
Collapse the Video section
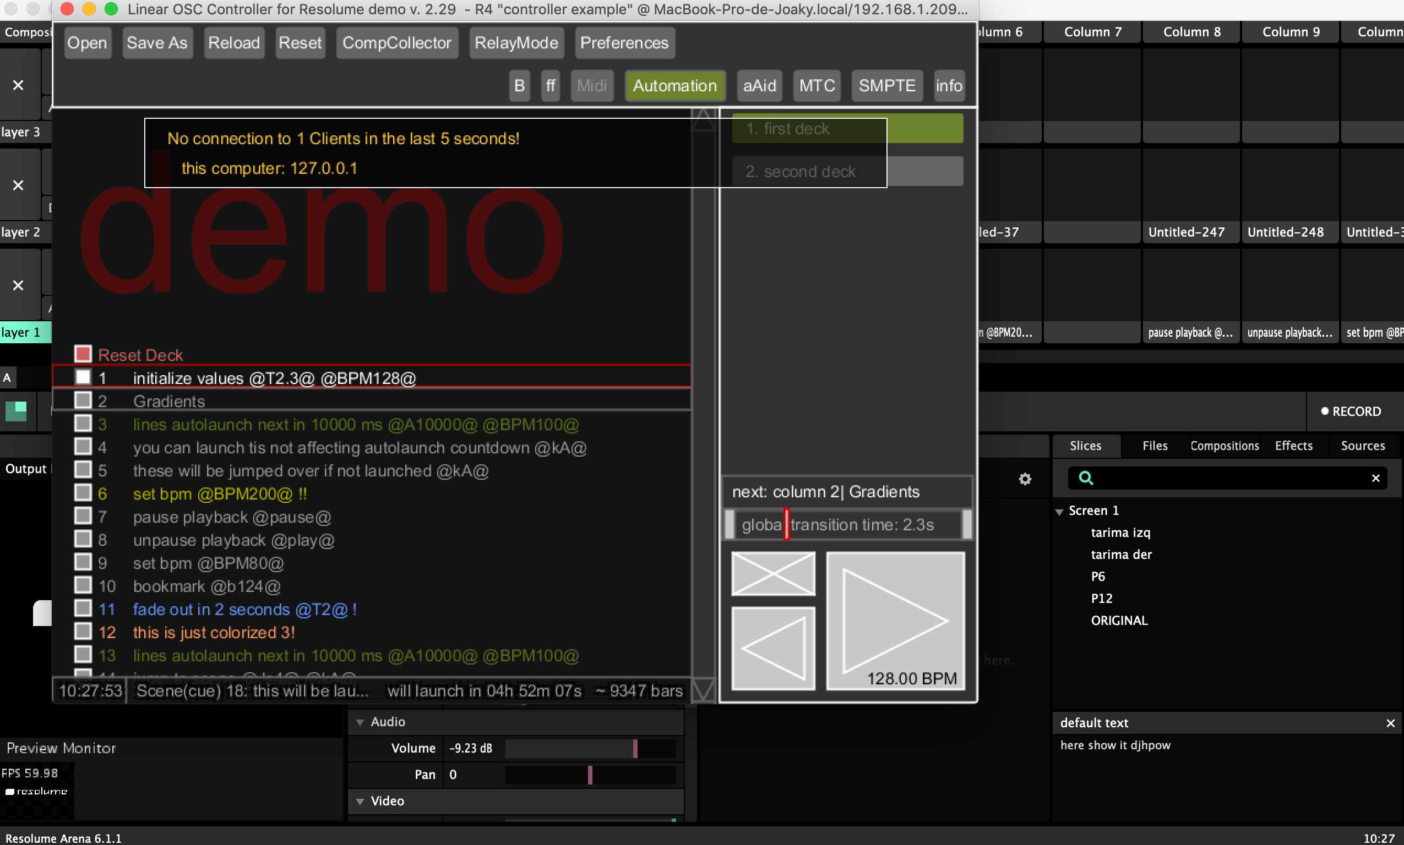coord(360,801)
